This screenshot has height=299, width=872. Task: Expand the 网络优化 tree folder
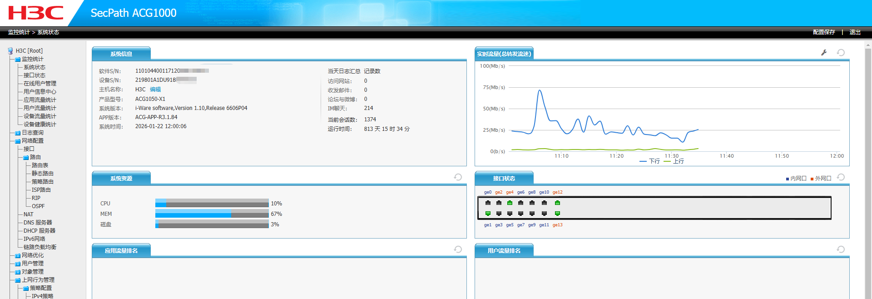[x=18, y=256]
